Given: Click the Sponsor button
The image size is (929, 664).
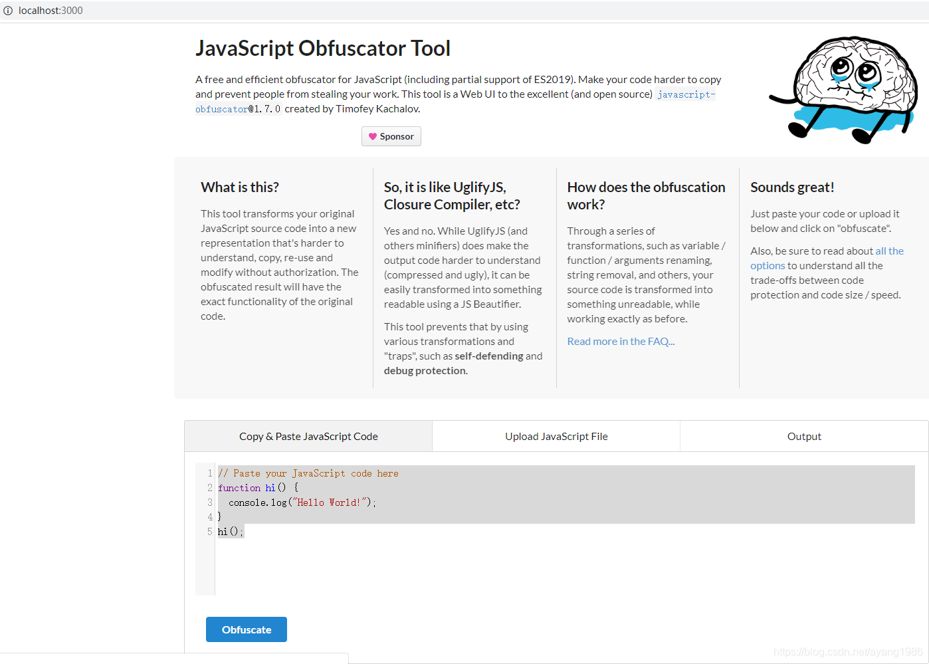Looking at the screenshot, I should click(x=391, y=136).
